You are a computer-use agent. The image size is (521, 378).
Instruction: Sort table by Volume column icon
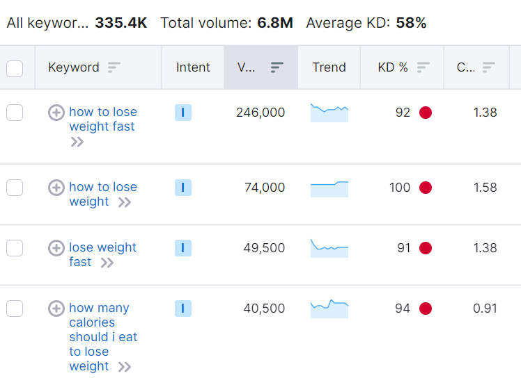tap(277, 67)
